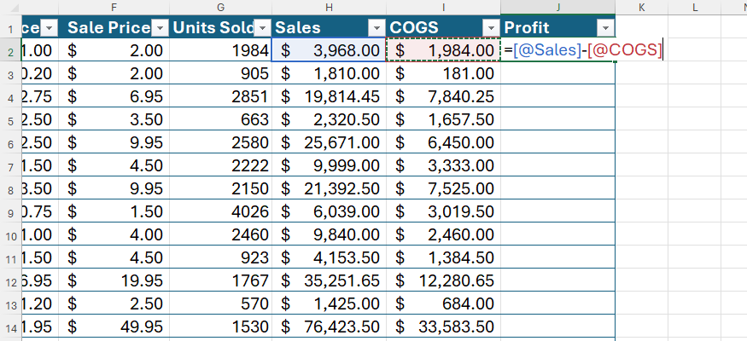
Task: Click COGS cell showing 33,583.50
Action: [443, 327]
